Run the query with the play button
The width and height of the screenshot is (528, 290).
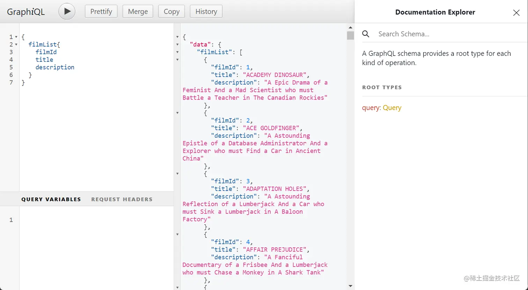coord(67,12)
